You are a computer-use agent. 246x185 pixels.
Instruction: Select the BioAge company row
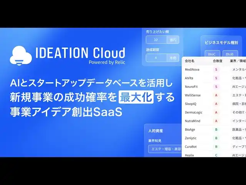214,129
